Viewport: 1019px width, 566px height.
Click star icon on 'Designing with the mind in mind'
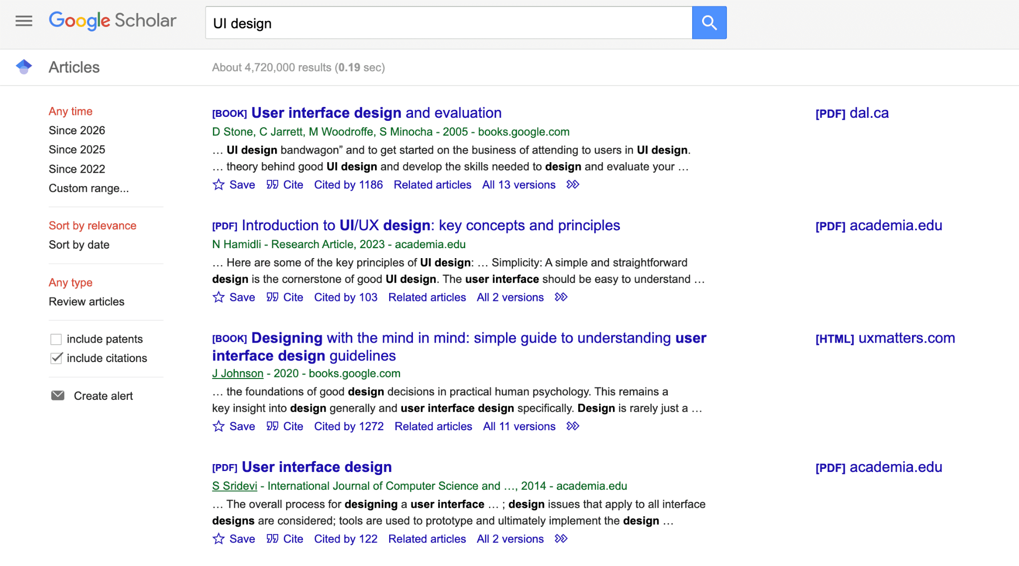point(218,427)
